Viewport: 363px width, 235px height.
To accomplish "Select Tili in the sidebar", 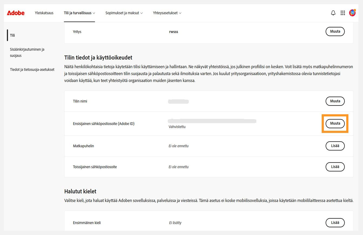I will pyautogui.click(x=12, y=35).
